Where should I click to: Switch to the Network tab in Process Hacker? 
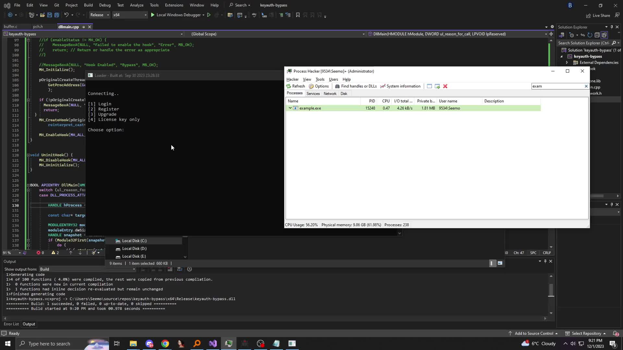(x=330, y=94)
